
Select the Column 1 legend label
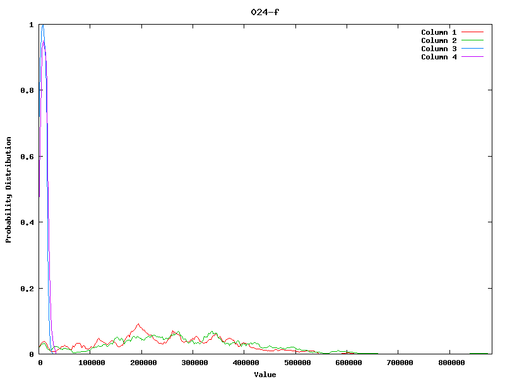[439, 32]
